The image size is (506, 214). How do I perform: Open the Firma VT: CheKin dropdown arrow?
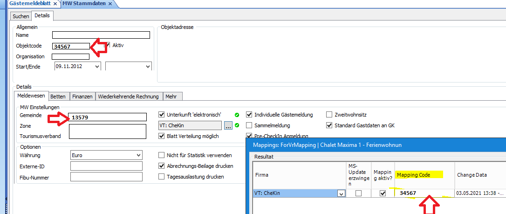click(341, 194)
